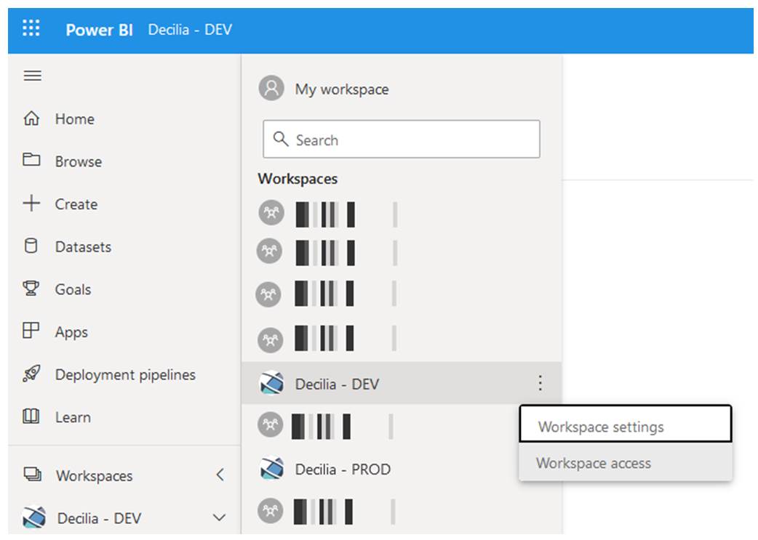Click the Apps label
The width and height of the screenshot is (758, 540).
point(71,332)
